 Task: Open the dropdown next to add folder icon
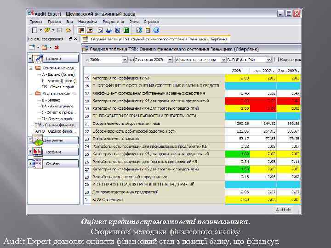point(51,47)
